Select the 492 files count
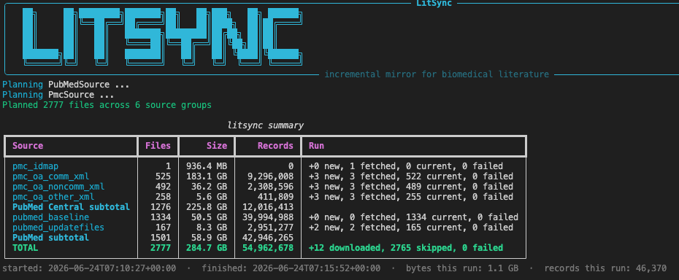Screen dimensions: 679x280 [x=164, y=187]
